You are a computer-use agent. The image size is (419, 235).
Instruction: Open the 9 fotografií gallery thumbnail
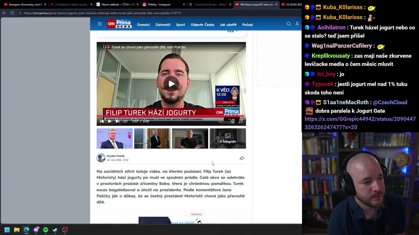click(x=228, y=138)
